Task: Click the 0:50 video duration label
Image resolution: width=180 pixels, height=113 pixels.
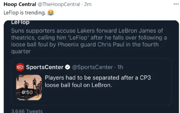Action: (x=27, y=92)
